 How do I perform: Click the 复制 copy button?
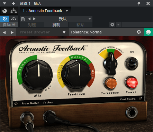click(x=56, y=25)
